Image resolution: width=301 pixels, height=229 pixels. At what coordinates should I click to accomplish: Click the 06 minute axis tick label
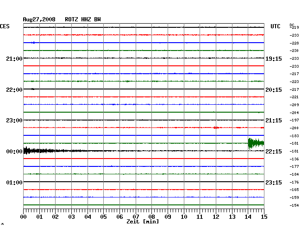(x=119, y=217)
